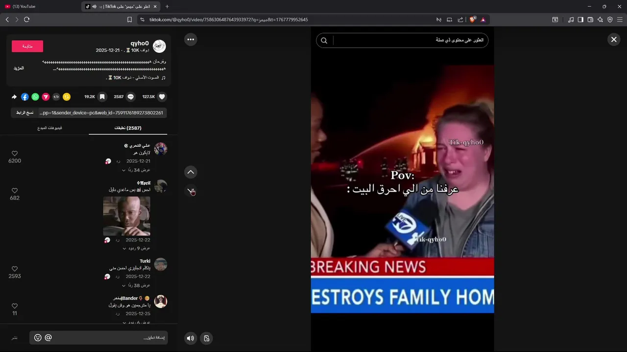Bookmark this page in address bar
The height and width of the screenshot is (352, 627).
click(129, 20)
